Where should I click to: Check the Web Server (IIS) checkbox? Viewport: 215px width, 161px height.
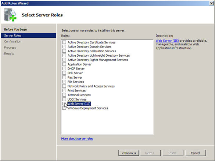pos(64,104)
